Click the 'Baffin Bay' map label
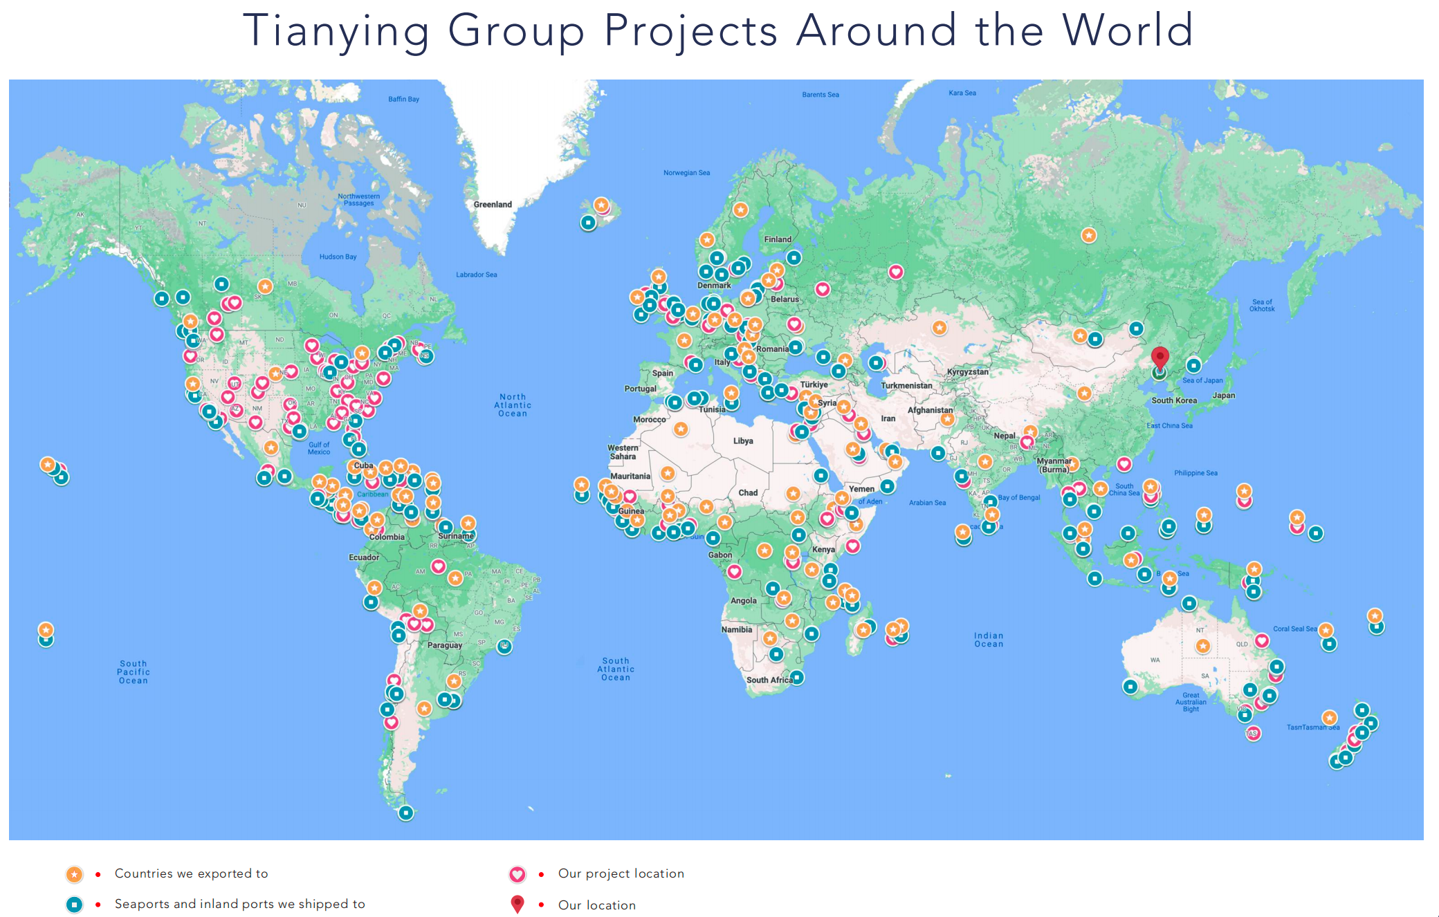1439x917 pixels. [x=403, y=99]
